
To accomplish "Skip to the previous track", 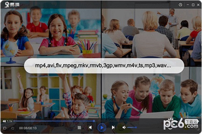I will 90,127.
